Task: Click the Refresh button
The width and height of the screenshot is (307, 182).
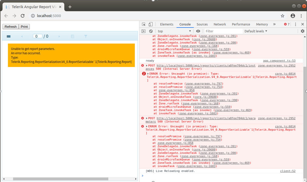Action: pyautogui.click(x=11, y=27)
